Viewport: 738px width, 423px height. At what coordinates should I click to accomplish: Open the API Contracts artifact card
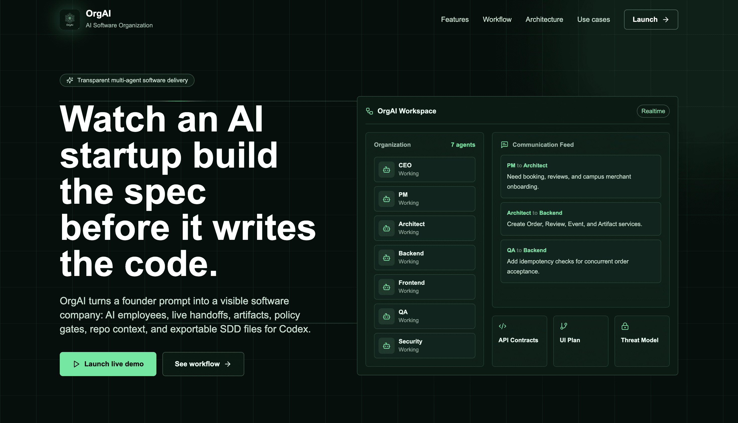(x=519, y=341)
